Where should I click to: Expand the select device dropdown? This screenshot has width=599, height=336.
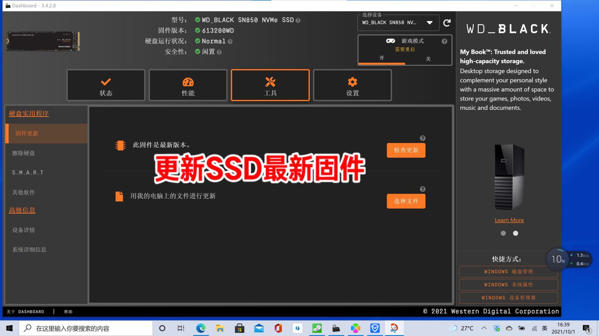point(429,23)
